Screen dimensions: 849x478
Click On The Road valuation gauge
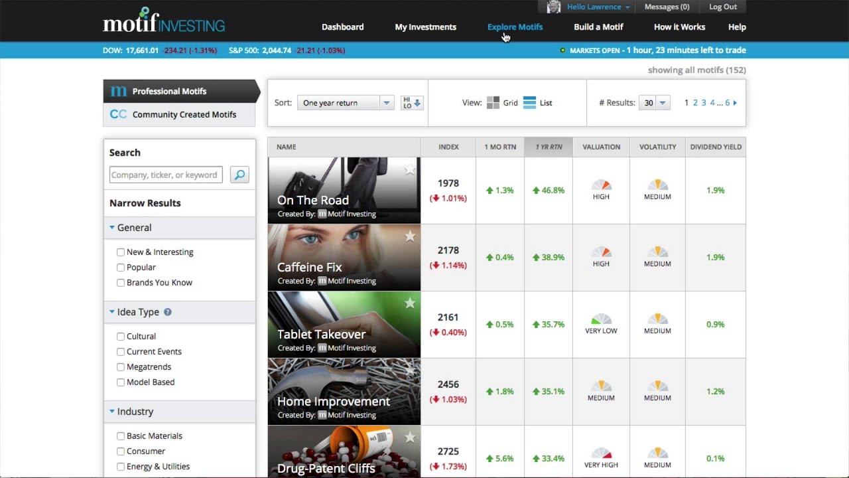601,185
